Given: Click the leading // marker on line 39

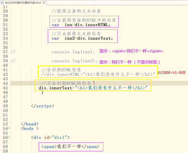Looking at the screenshot, I should click(x=13, y=61).
